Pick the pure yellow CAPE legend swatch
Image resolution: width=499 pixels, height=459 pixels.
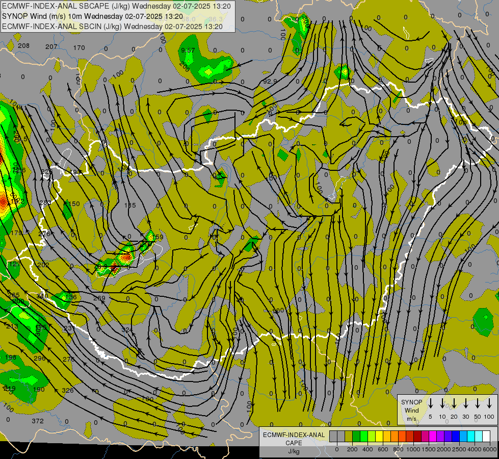(379, 437)
